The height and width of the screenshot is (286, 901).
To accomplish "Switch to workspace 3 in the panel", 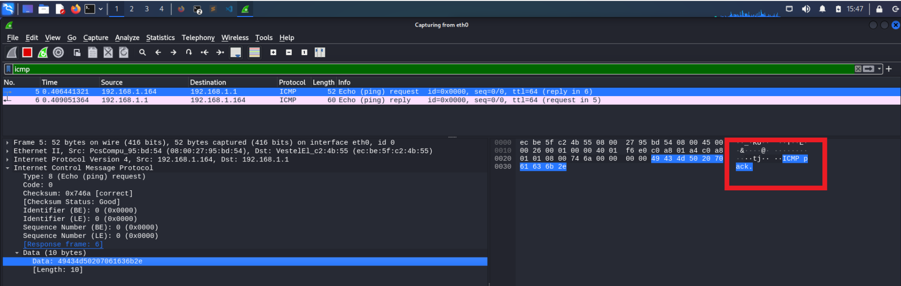I will [147, 9].
